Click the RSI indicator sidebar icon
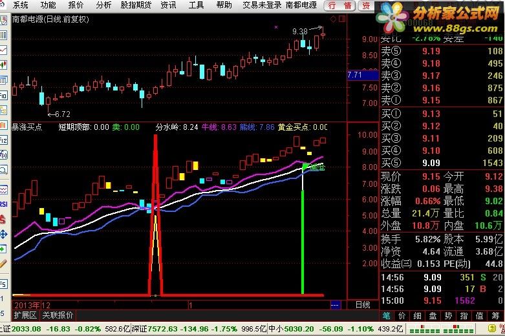Image resolution: width=505 pixels, height=336 pixels. pyautogui.click(x=3, y=204)
